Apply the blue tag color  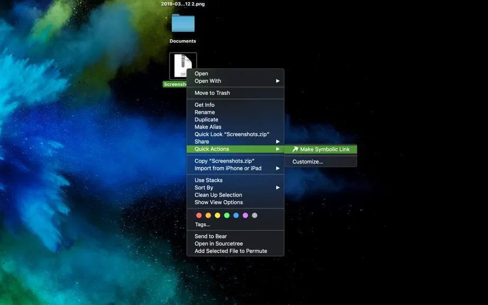pos(236,216)
